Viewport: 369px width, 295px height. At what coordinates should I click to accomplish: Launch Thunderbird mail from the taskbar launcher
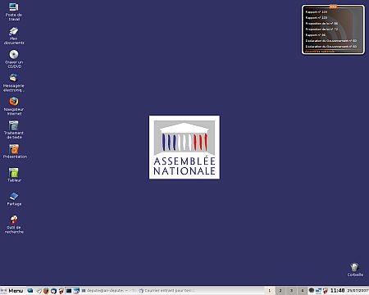pos(54,291)
